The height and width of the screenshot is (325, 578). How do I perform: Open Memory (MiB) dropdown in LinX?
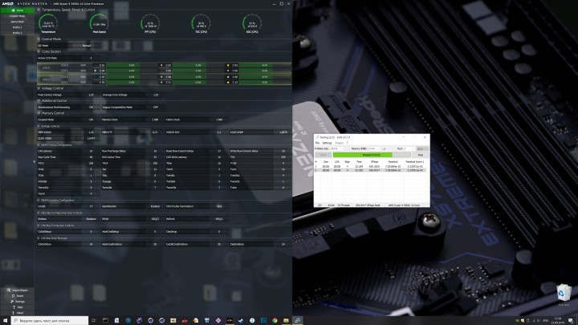point(374,148)
